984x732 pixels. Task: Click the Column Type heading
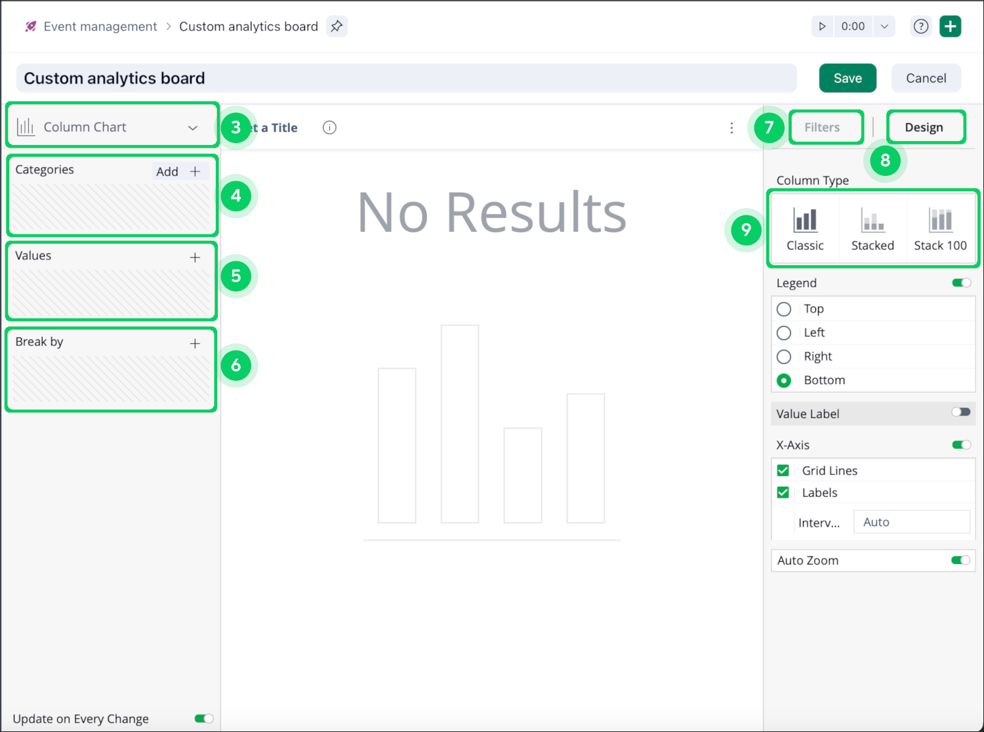(x=813, y=180)
